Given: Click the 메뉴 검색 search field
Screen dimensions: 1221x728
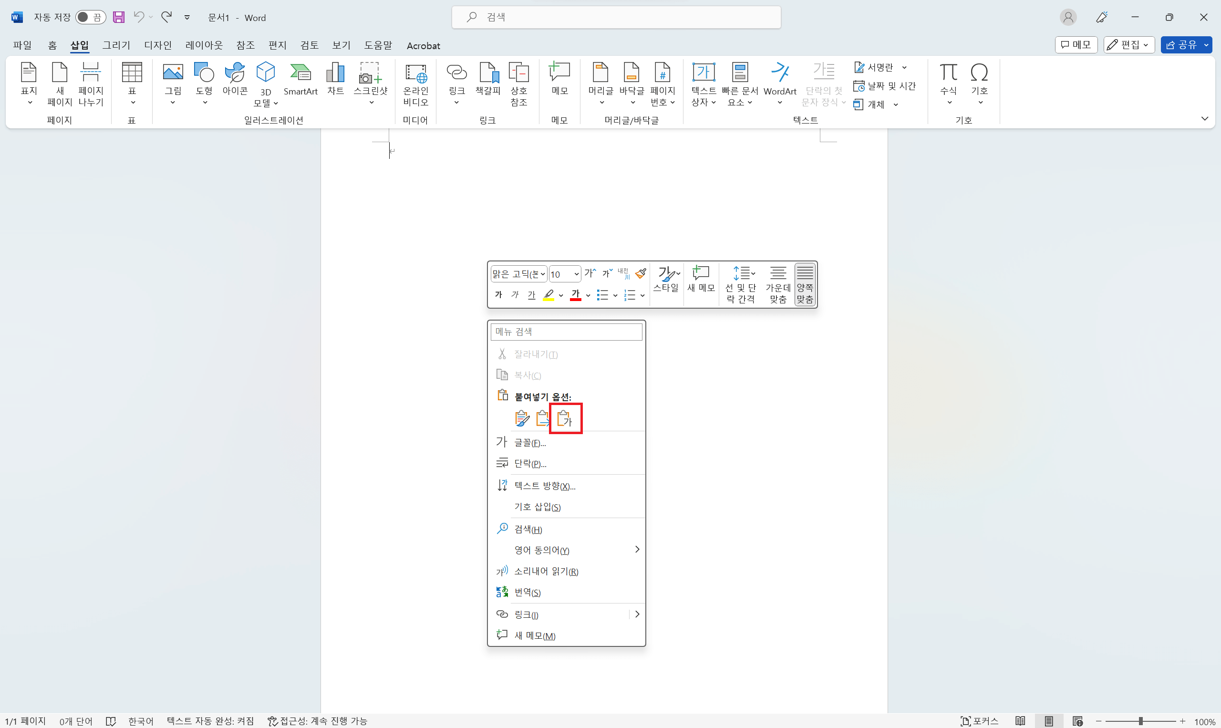Looking at the screenshot, I should pos(566,332).
